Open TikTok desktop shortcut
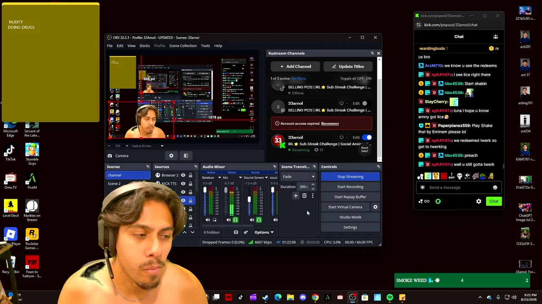The height and width of the screenshot is (304, 542). click(11, 153)
